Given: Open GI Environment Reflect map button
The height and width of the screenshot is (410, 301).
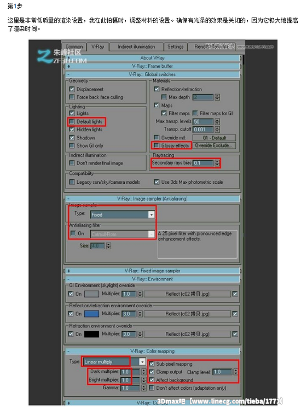Looking at the screenshot, I should pyautogui.click(x=187, y=294).
